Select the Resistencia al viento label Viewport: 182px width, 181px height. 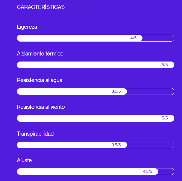point(41,107)
